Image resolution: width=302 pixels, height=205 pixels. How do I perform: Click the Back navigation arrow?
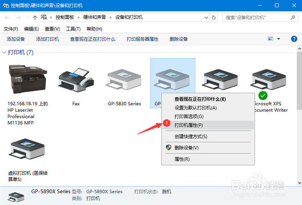coord(7,18)
